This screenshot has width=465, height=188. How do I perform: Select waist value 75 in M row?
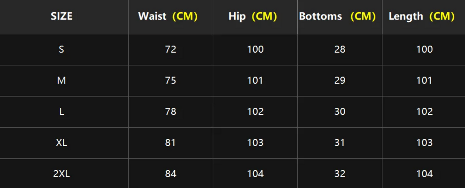coord(171,80)
